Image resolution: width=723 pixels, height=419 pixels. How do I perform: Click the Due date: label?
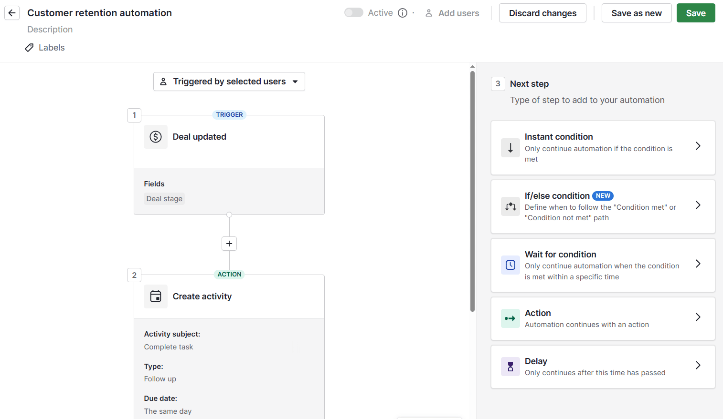coord(160,399)
